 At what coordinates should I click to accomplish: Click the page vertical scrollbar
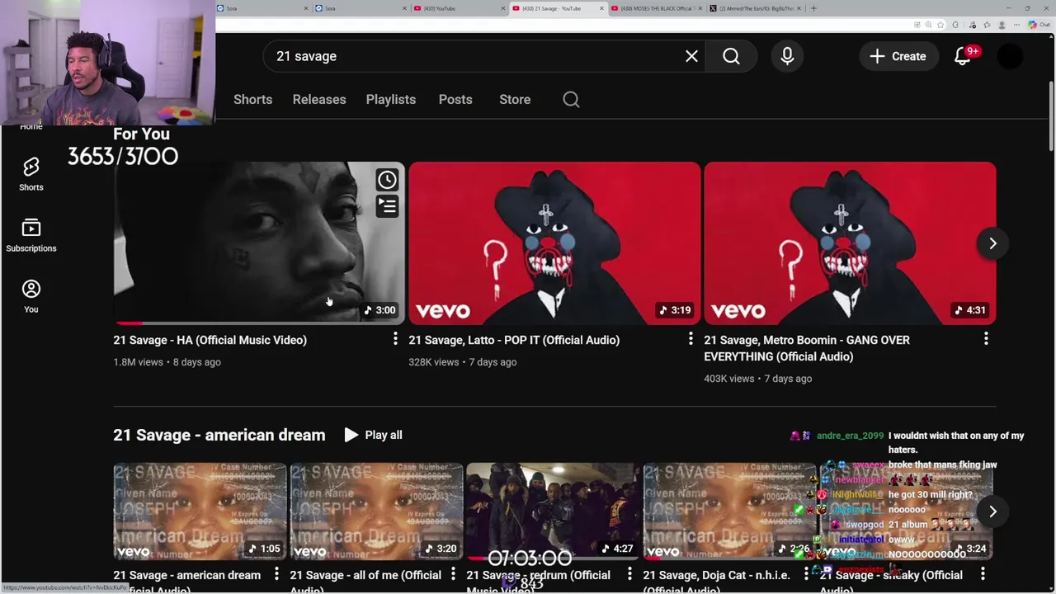click(x=1050, y=115)
